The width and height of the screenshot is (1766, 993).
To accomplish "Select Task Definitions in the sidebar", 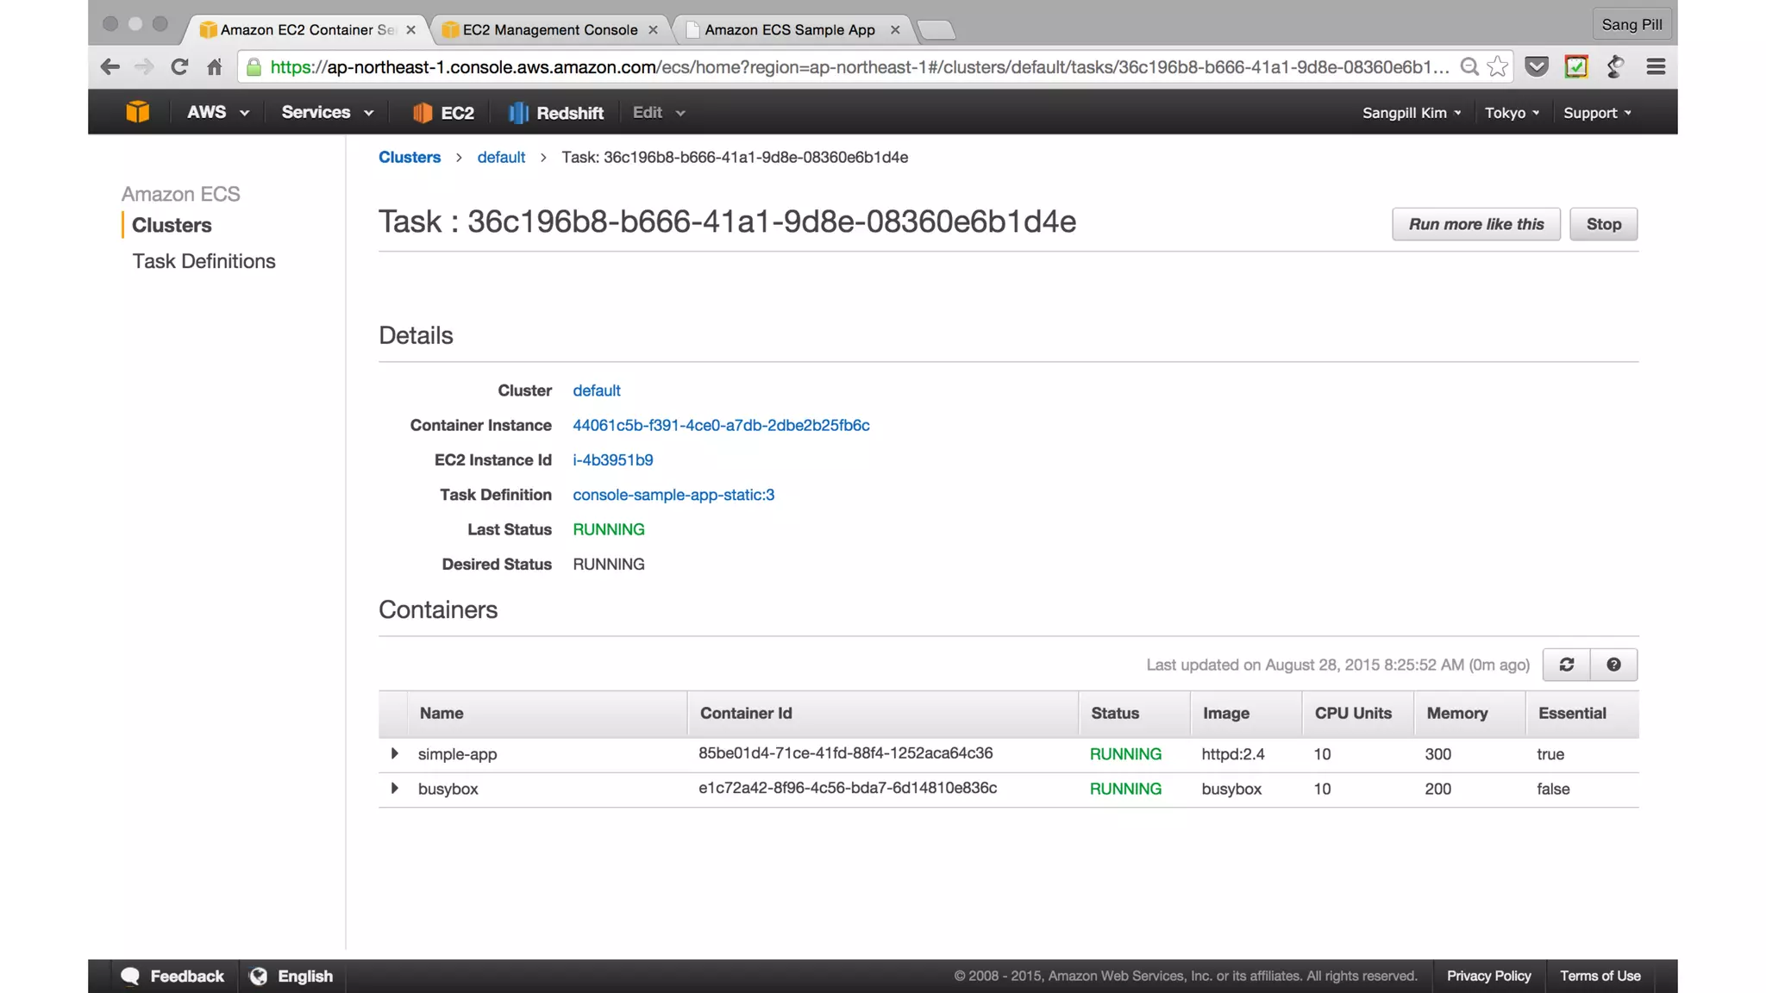I will pyautogui.click(x=204, y=261).
